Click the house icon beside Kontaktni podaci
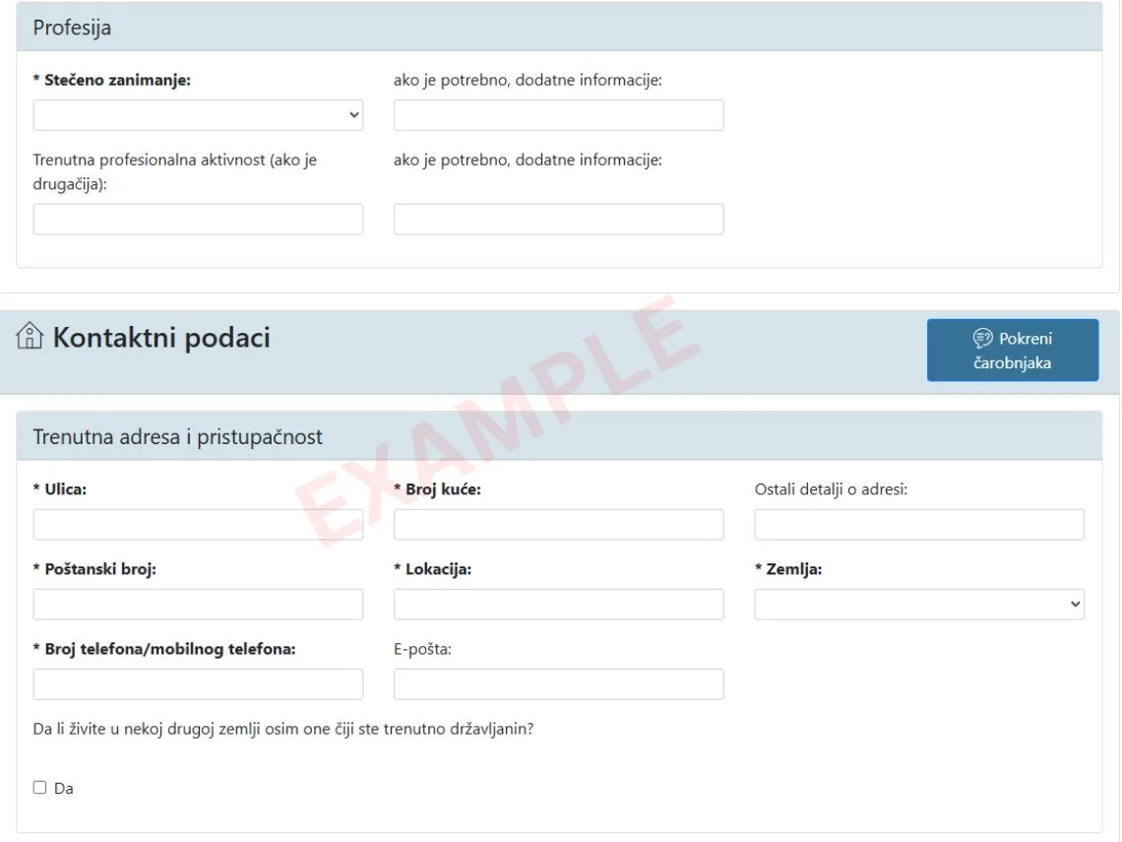The width and height of the screenshot is (1122, 842). (30, 337)
